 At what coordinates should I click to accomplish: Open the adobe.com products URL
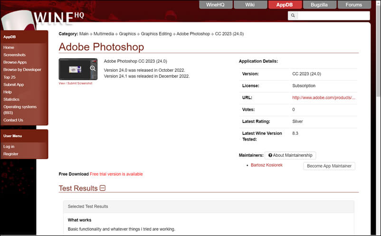pos(324,98)
